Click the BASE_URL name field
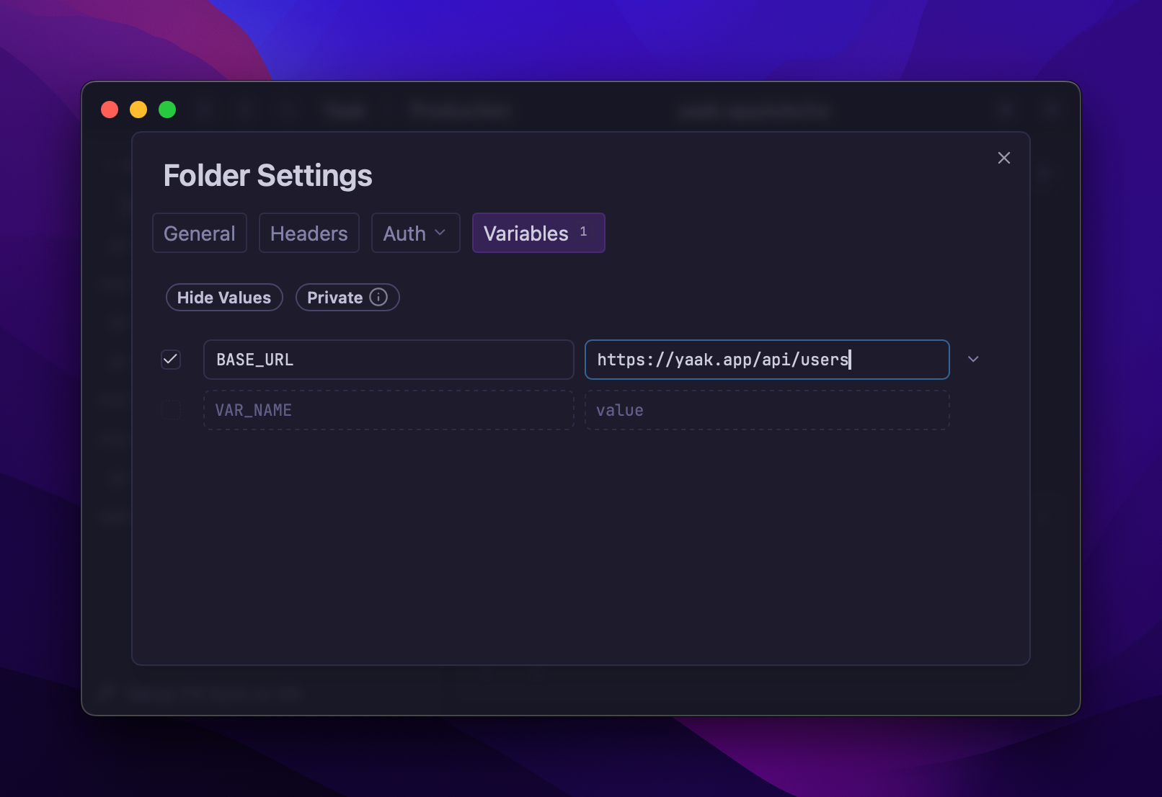The width and height of the screenshot is (1162, 797). (x=389, y=360)
